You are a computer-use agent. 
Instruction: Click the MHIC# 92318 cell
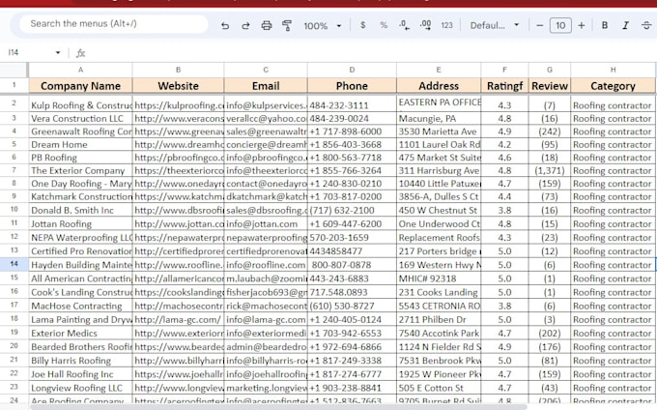point(439,278)
